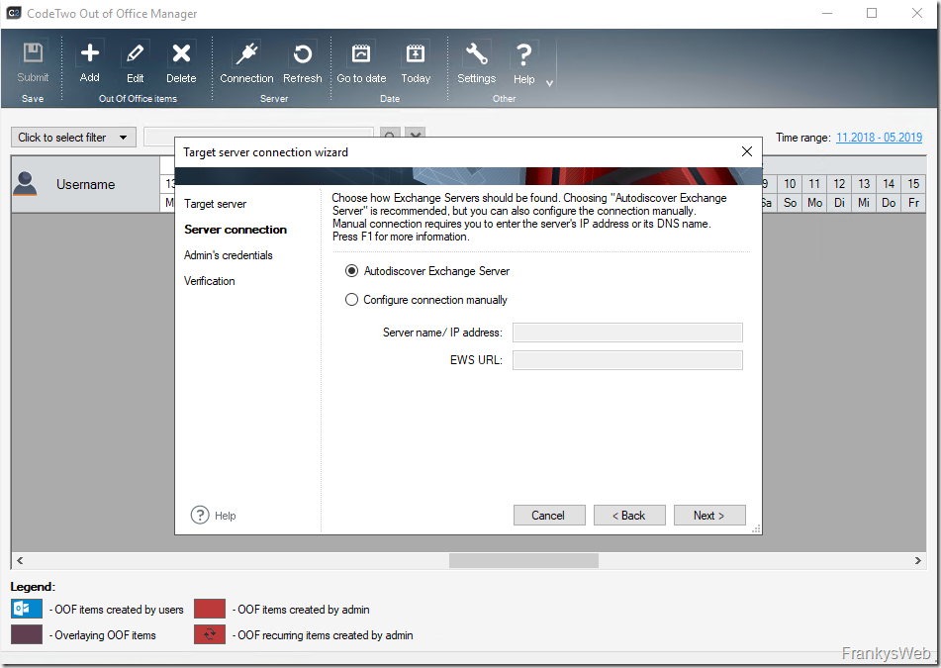
Task: Select day 12 Di column header
Action: 840,193
